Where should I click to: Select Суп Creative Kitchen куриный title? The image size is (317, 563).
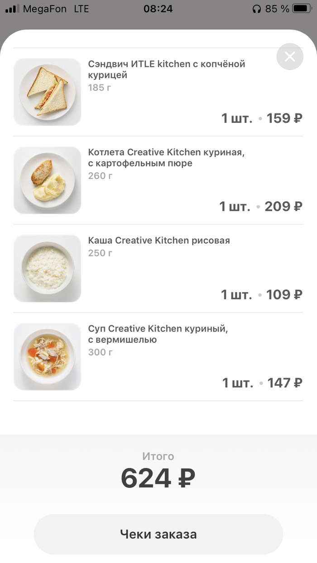click(x=158, y=334)
